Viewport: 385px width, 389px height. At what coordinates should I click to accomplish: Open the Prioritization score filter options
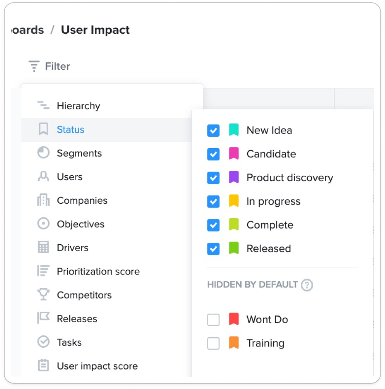click(107, 271)
